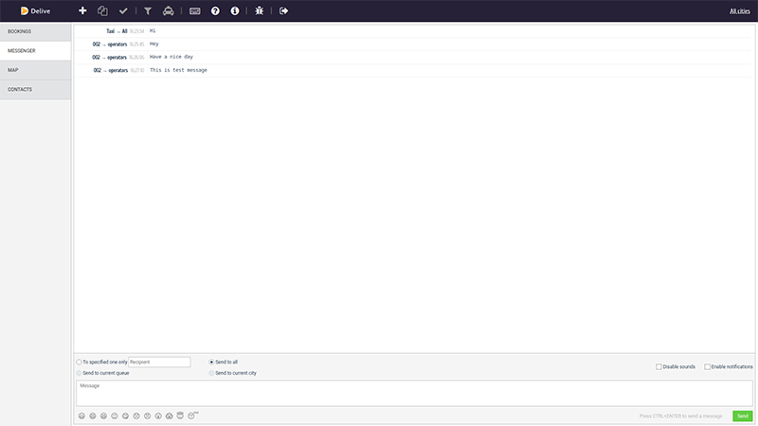Select the 'Hi' message from Taxi
Image resolution: width=758 pixels, height=426 pixels.
tap(412, 31)
